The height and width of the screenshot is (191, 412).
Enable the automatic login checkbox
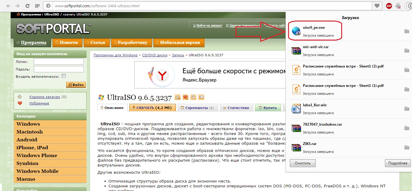pos(64,76)
